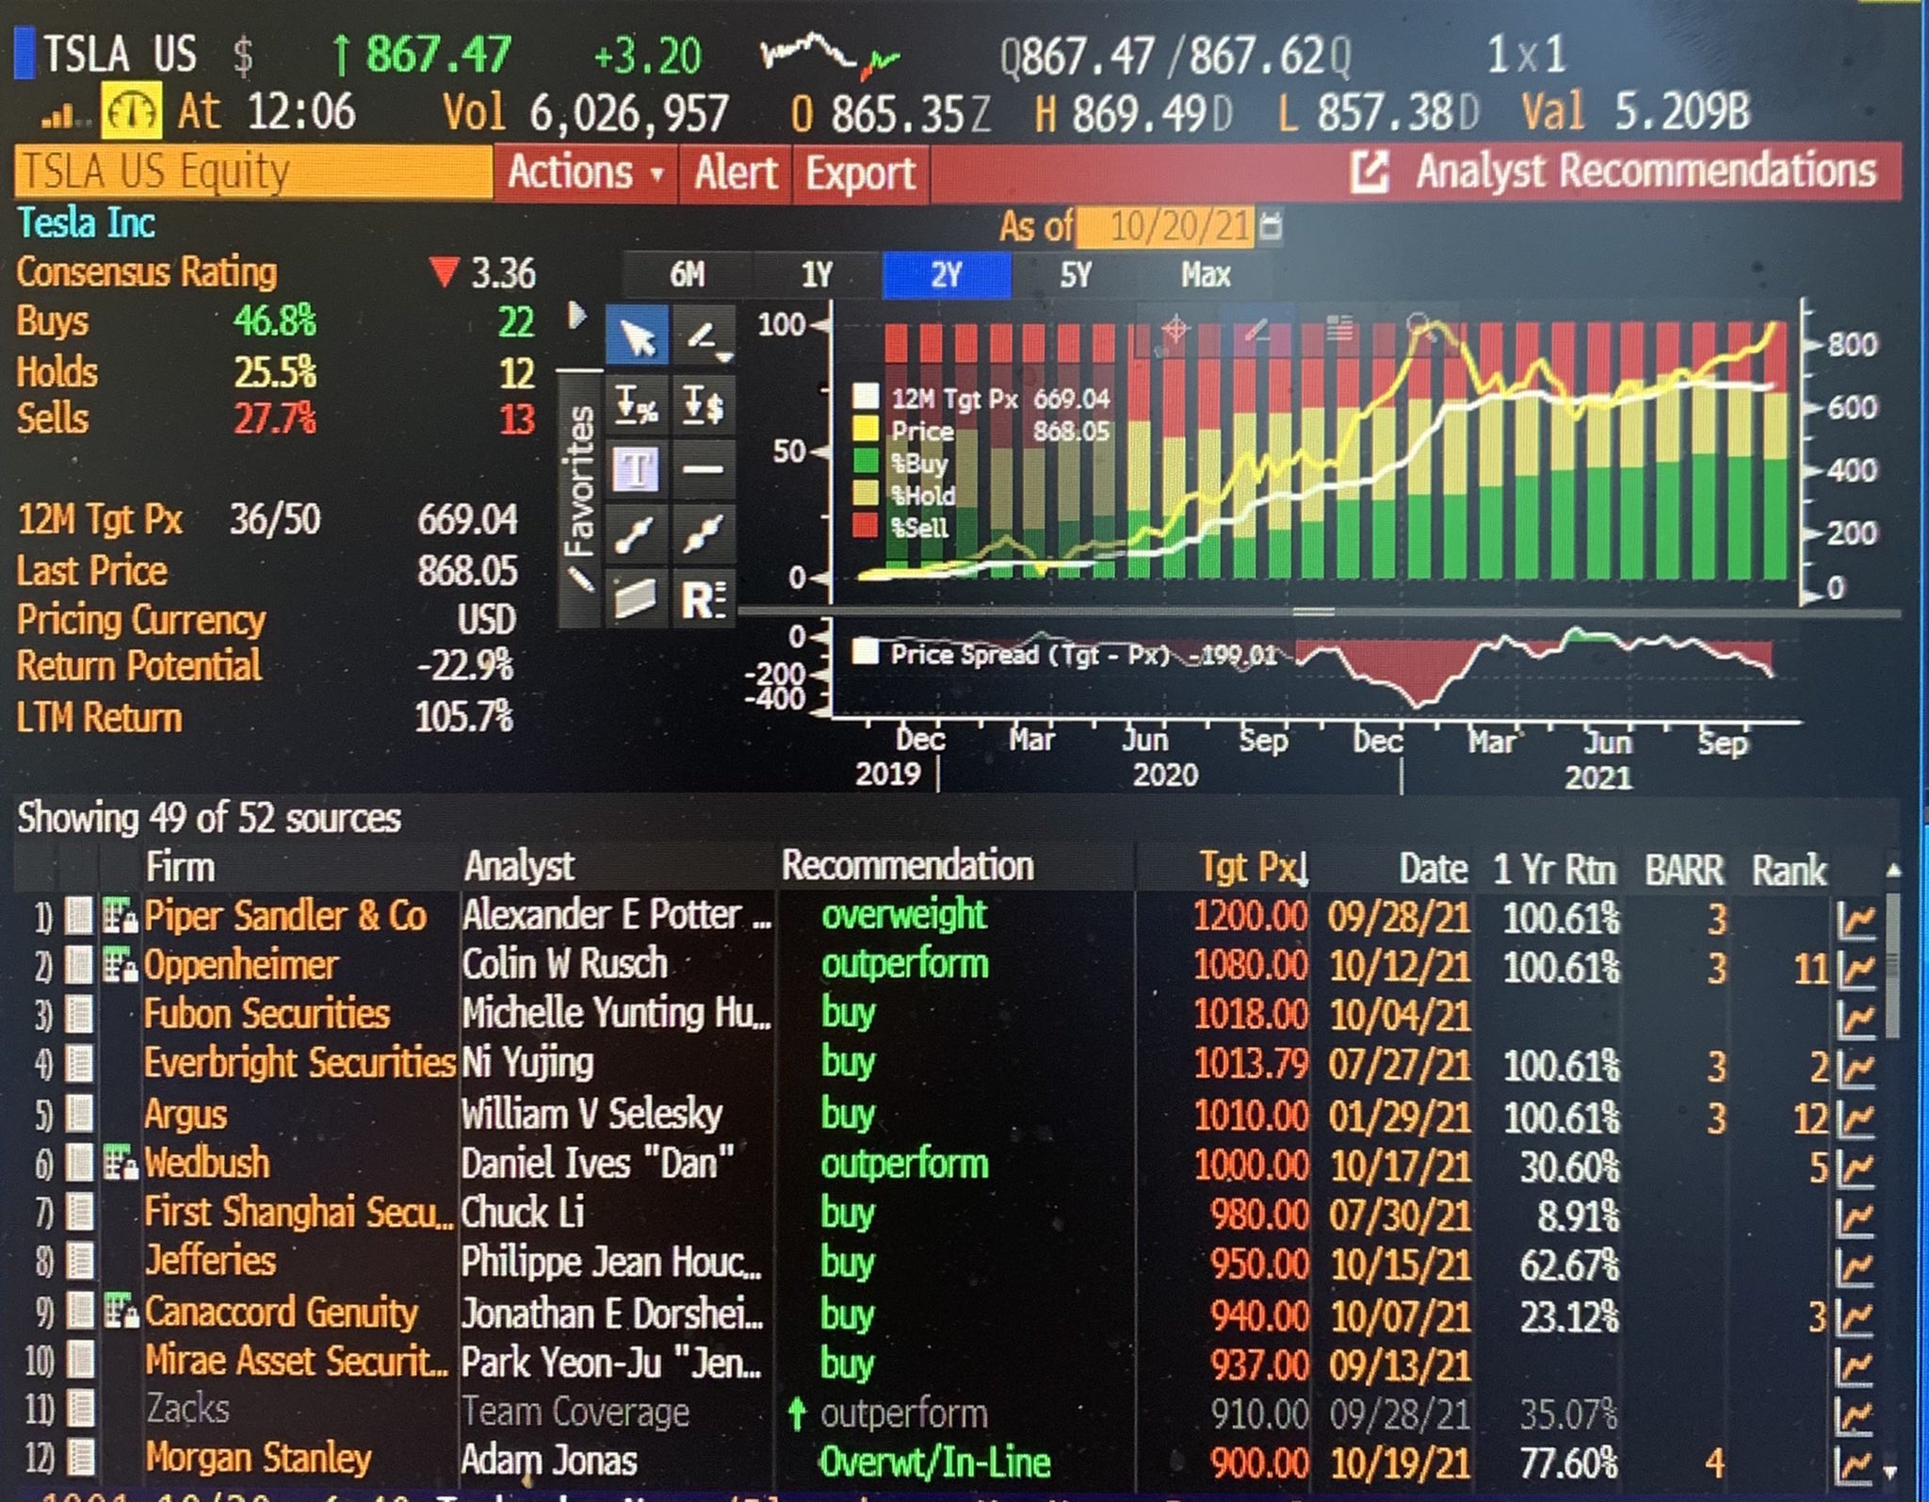The height and width of the screenshot is (1502, 1929).
Task: Select the trend line drawing tool
Action: click(637, 533)
